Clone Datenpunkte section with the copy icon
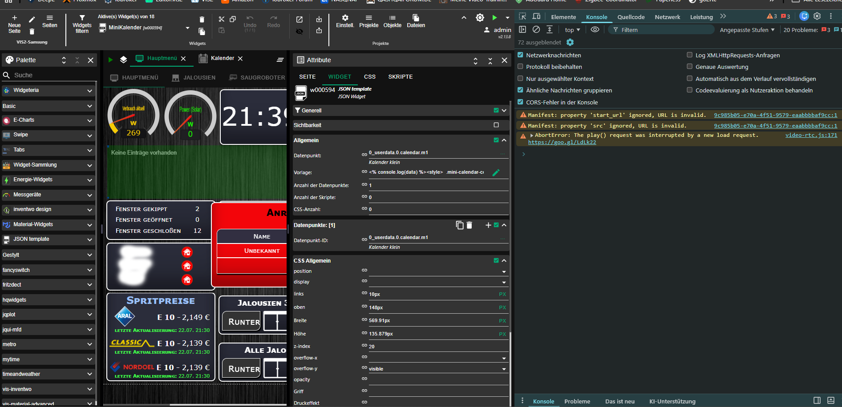The width and height of the screenshot is (842, 407). click(x=460, y=225)
